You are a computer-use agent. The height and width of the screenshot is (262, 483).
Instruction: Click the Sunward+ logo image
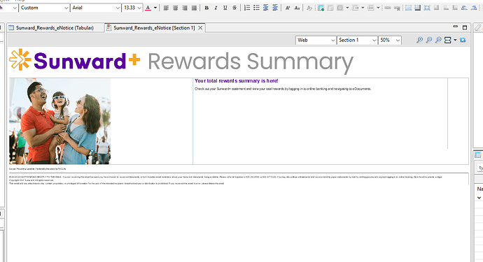(75, 60)
